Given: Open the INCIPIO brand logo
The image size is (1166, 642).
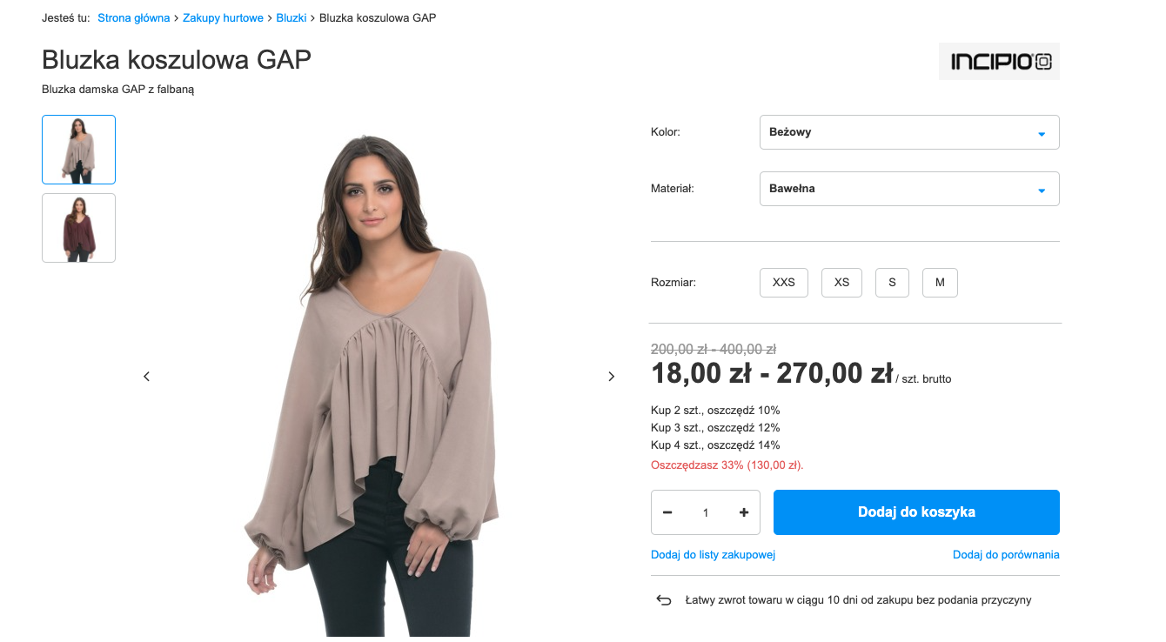Looking at the screenshot, I should pos(999,61).
